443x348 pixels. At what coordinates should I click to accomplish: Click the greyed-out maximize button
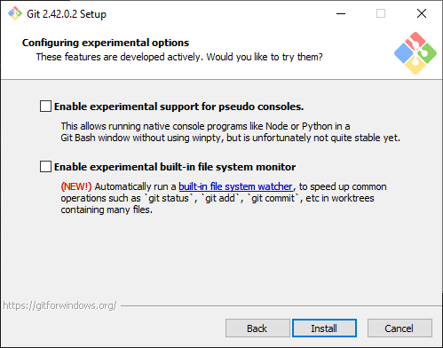381,13
